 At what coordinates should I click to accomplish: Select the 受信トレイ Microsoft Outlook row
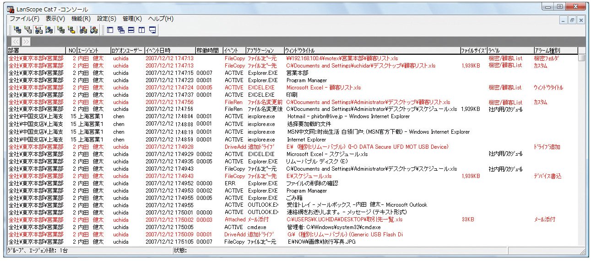[293, 205]
